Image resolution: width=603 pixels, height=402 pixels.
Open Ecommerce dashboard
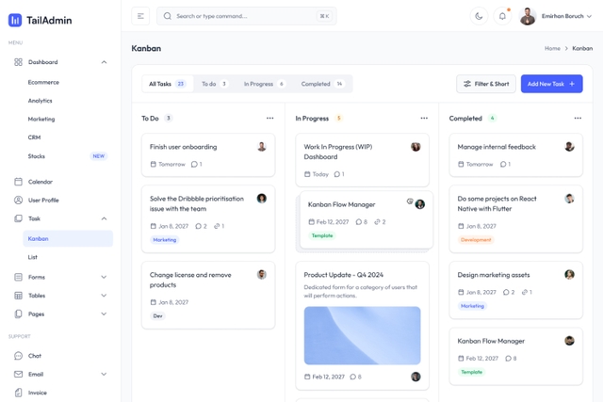pyautogui.click(x=43, y=82)
